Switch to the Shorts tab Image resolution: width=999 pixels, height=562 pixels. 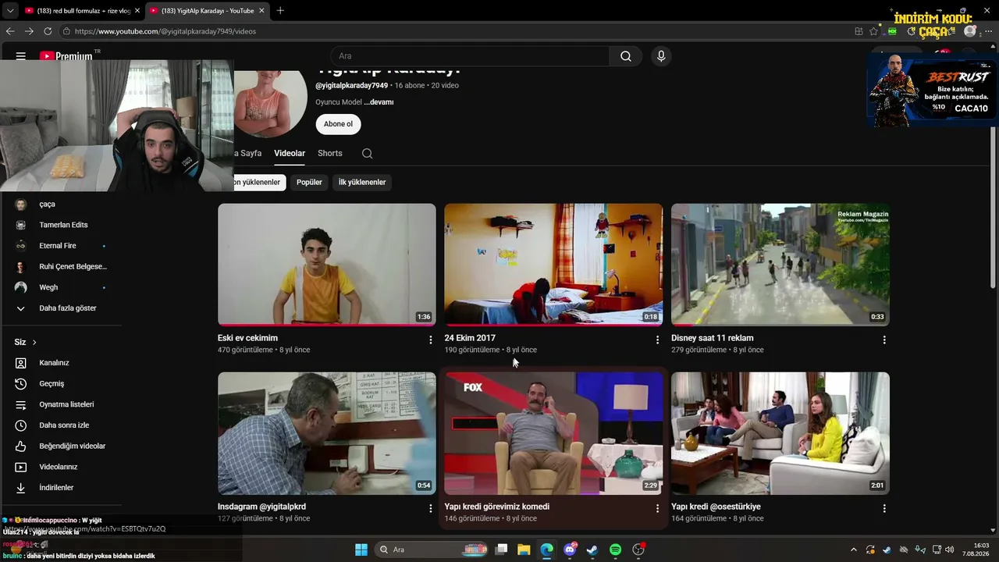330,154
